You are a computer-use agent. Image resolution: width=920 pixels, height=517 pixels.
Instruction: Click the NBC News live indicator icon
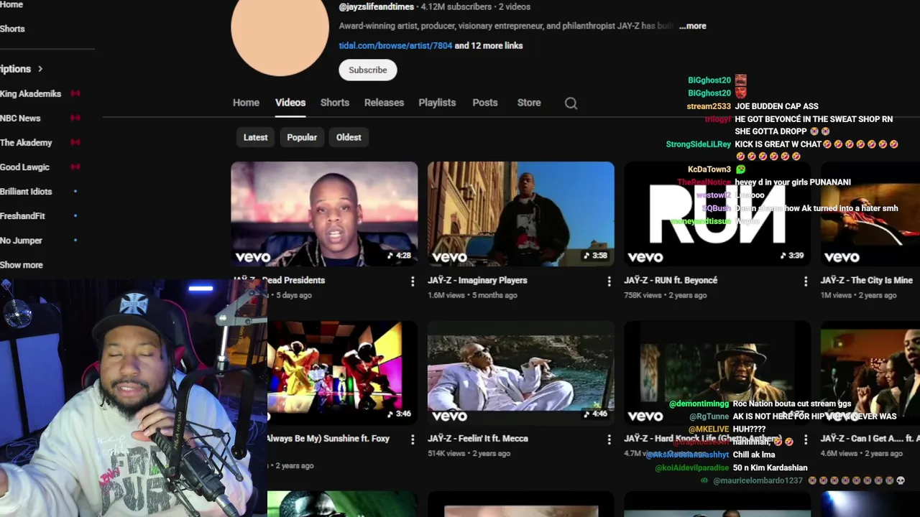pyautogui.click(x=75, y=118)
